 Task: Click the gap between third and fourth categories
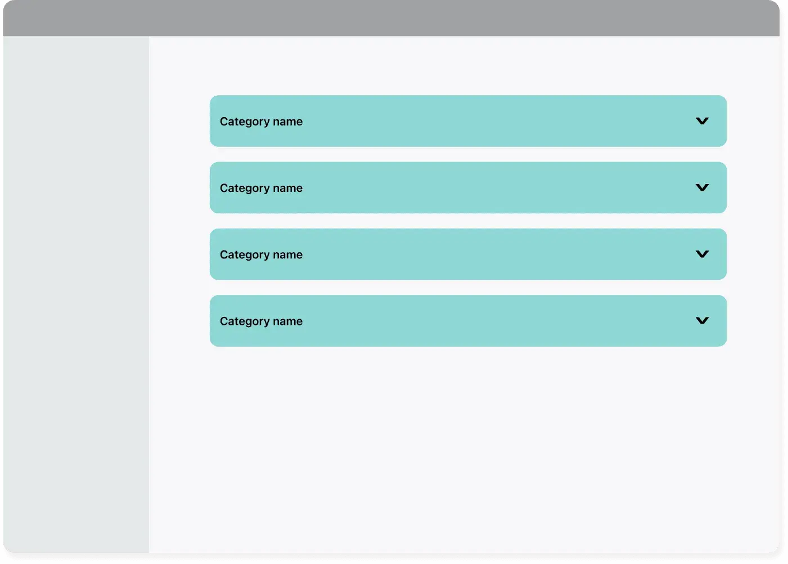(468, 288)
